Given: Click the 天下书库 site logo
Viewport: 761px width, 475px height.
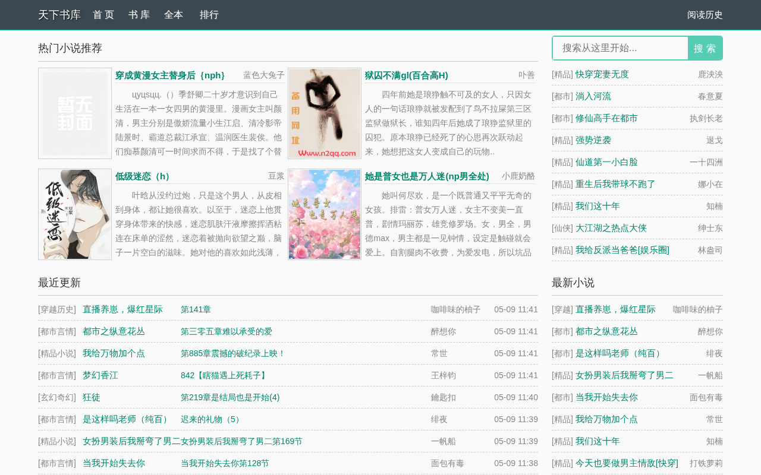Looking at the screenshot, I should pyautogui.click(x=59, y=15).
